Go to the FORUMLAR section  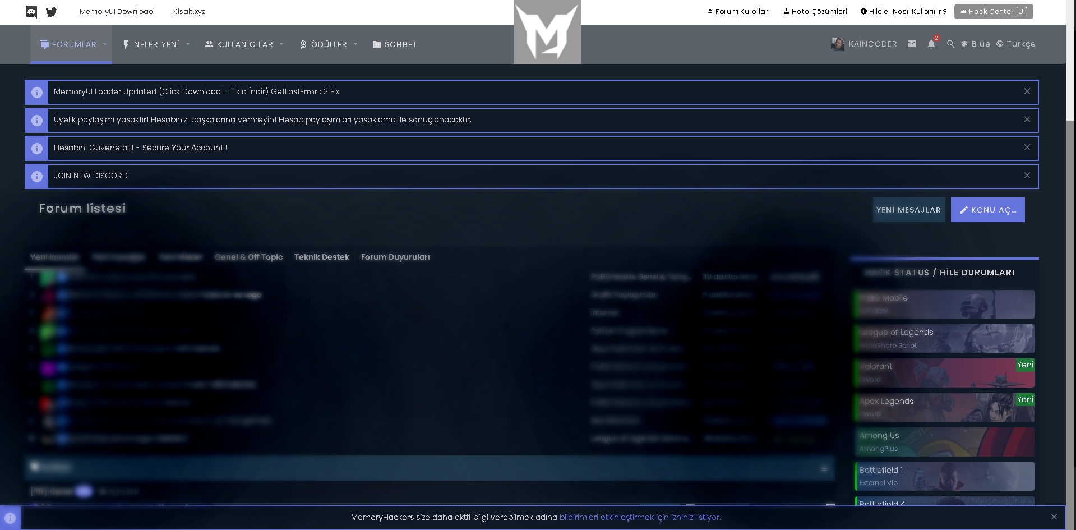68,44
